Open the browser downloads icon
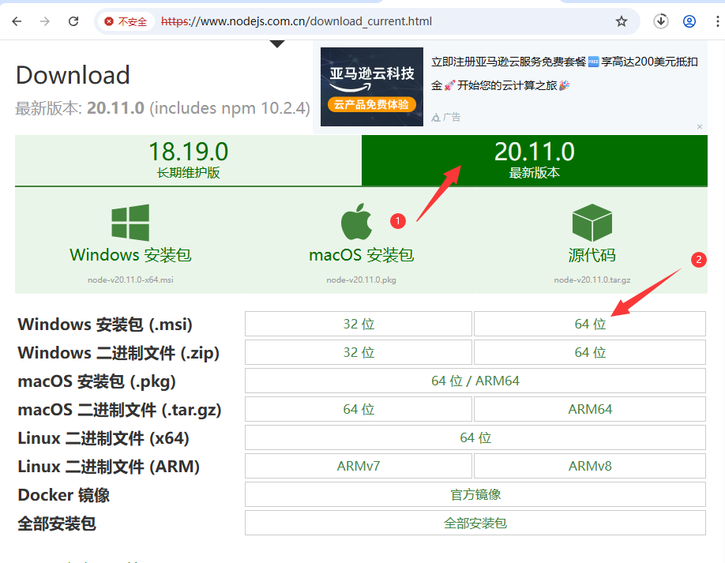 661,21
